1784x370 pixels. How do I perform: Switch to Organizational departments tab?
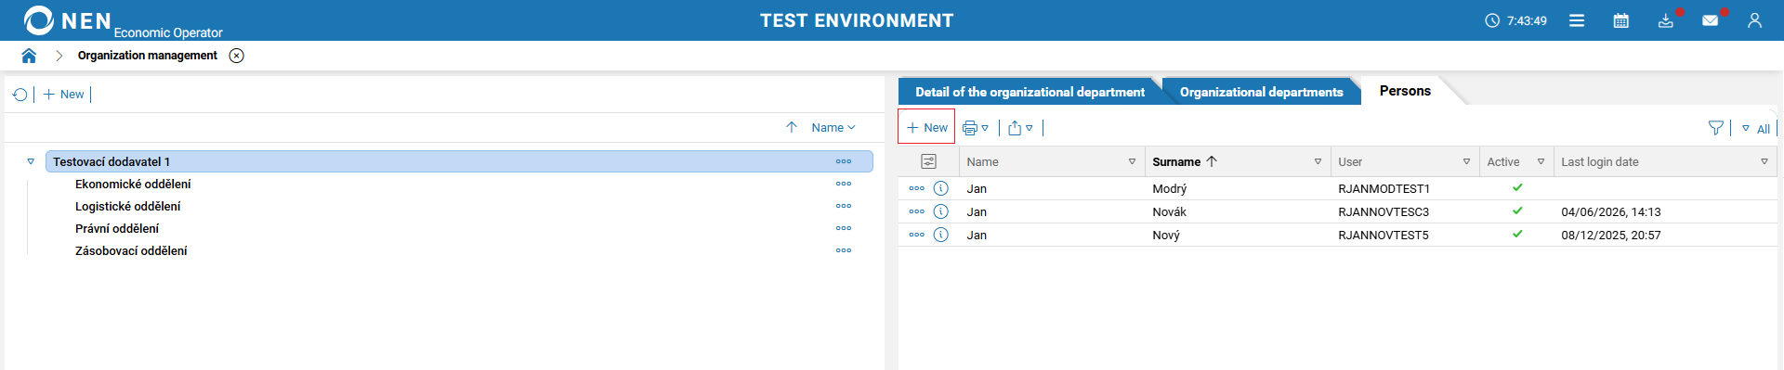[x=1261, y=92]
